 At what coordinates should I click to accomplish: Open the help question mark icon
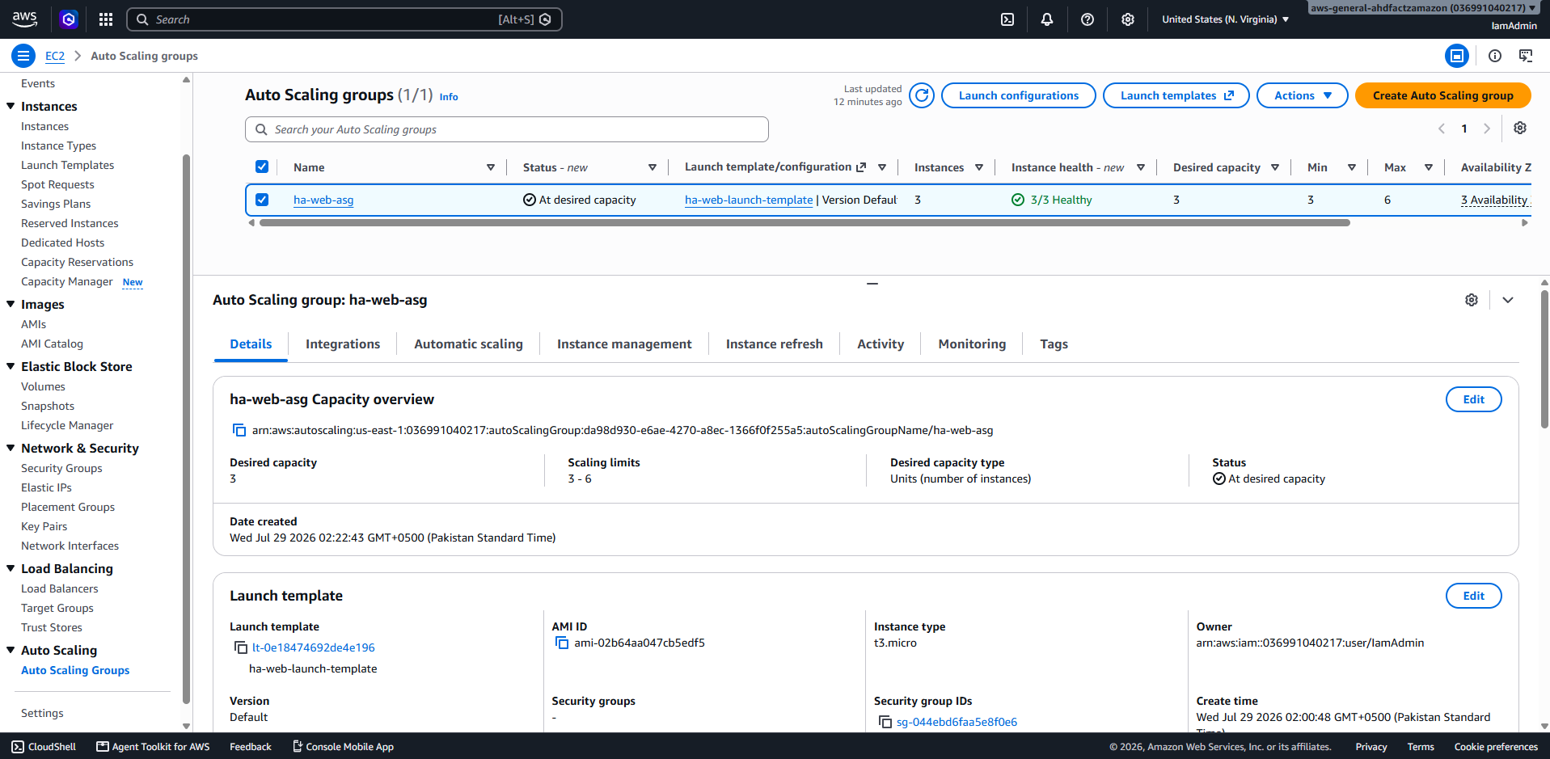(1088, 19)
